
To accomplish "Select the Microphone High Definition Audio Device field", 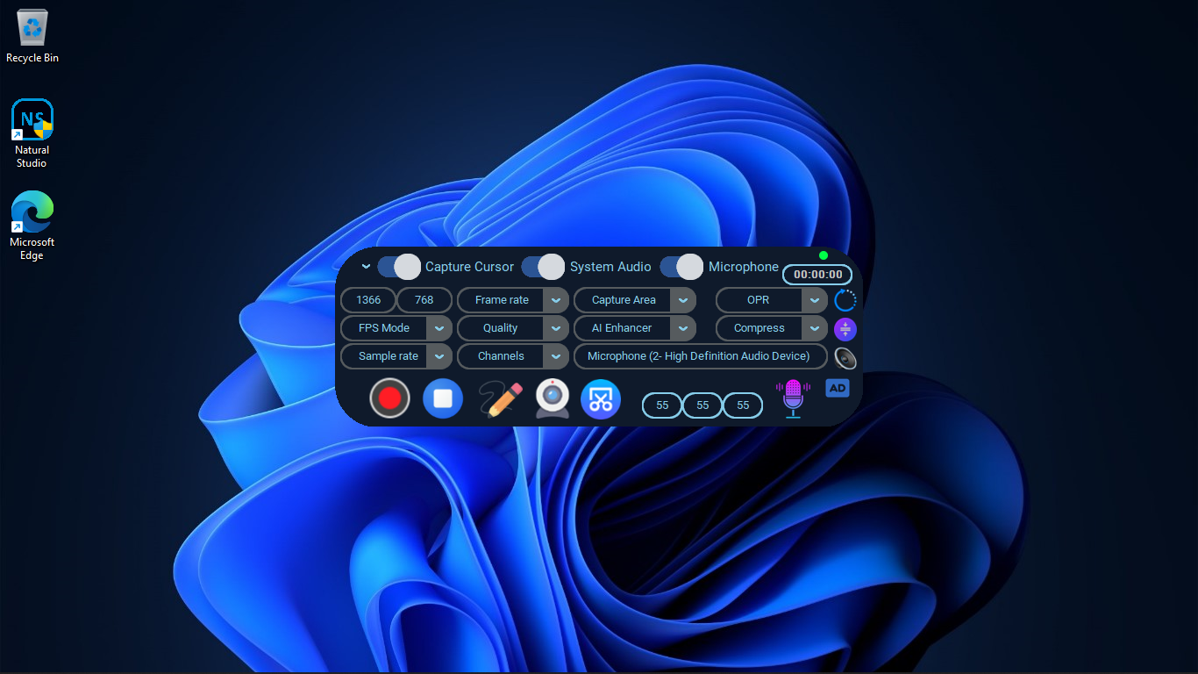I will click(x=699, y=356).
